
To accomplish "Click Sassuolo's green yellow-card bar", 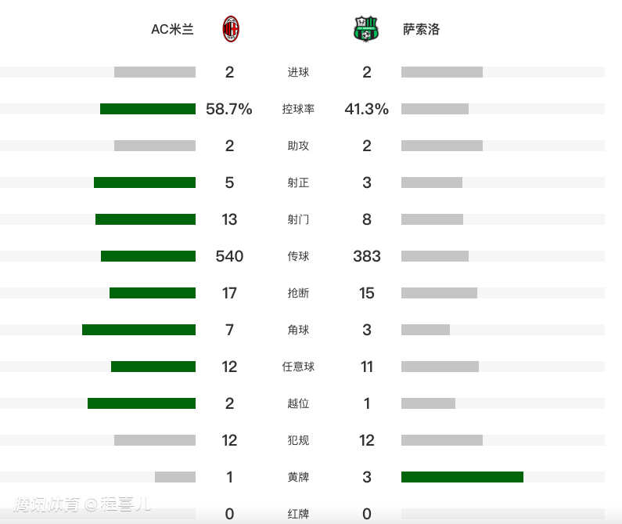I will [x=462, y=477].
